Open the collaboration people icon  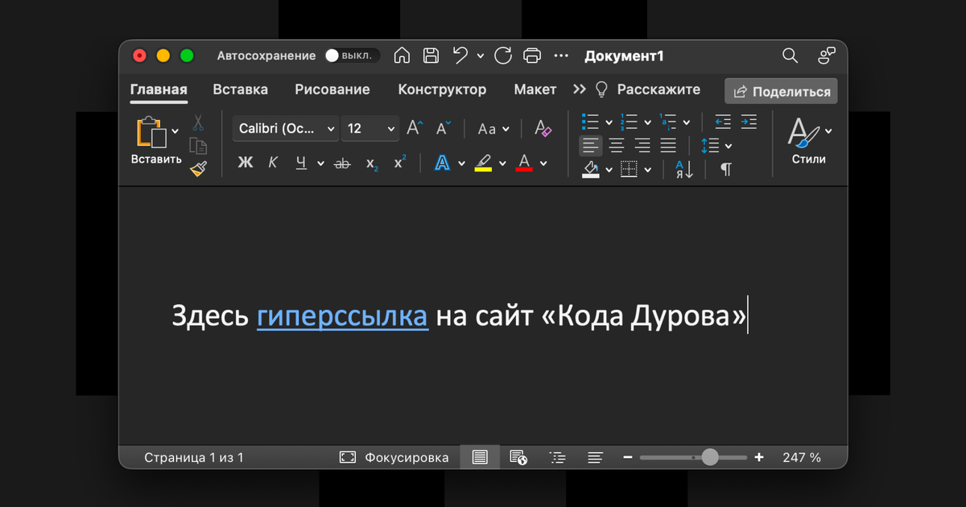827,56
